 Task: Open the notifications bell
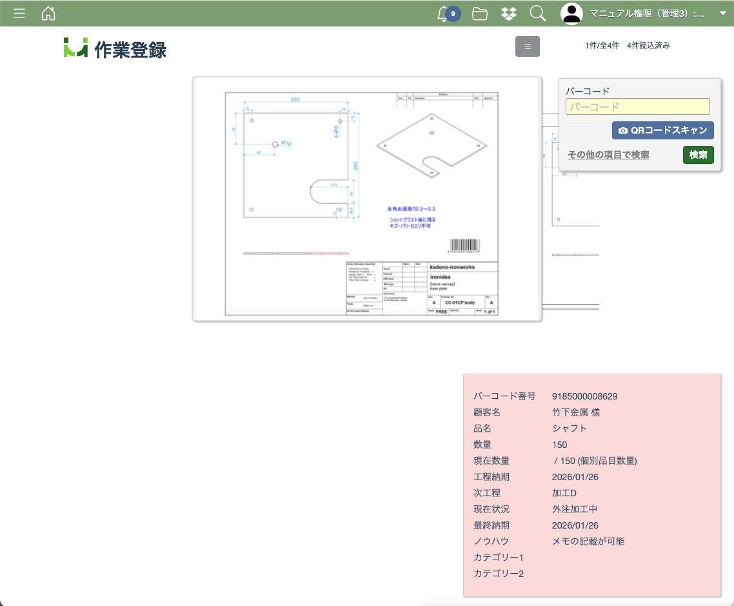pyautogui.click(x=443, y=14)
